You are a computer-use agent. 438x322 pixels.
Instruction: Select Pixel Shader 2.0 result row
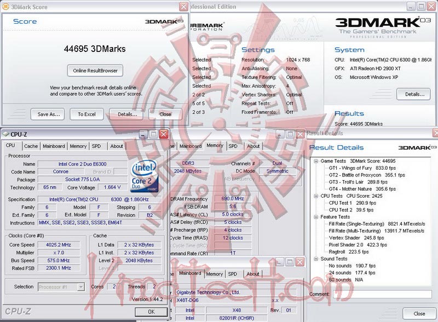pyautogui.click(x=358, y=245)
